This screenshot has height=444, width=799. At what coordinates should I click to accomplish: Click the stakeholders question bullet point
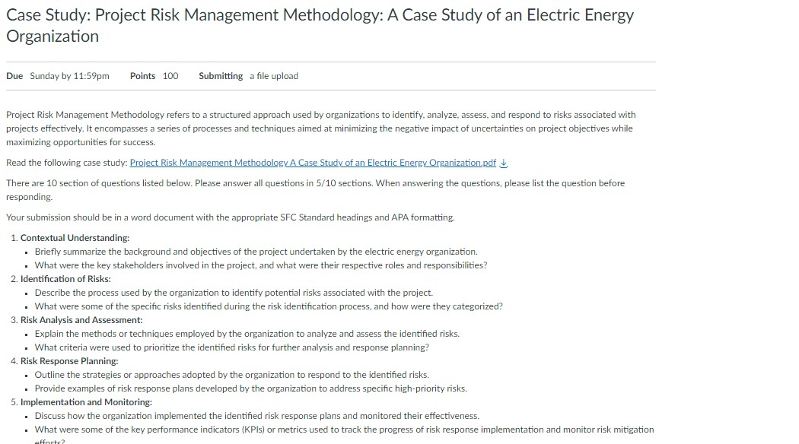coord(260,265)
